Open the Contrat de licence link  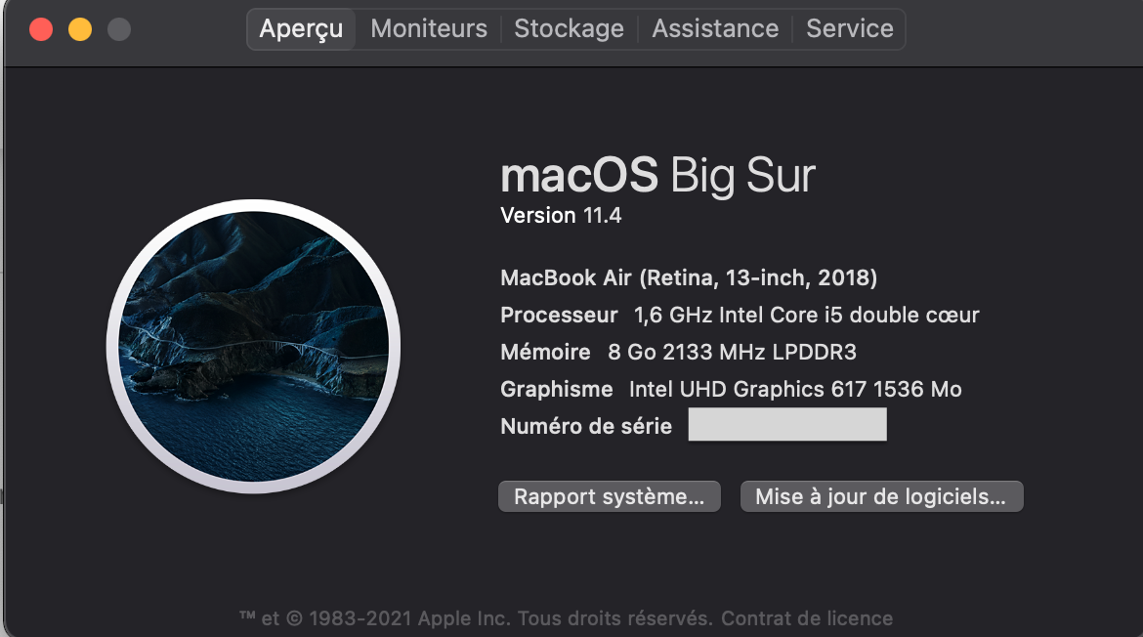pos(807,618)
